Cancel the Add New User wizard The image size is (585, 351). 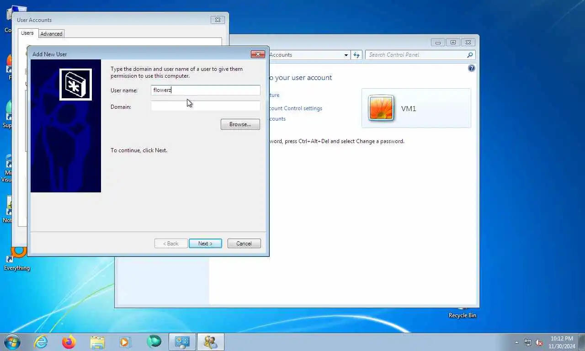pos(244,244)
